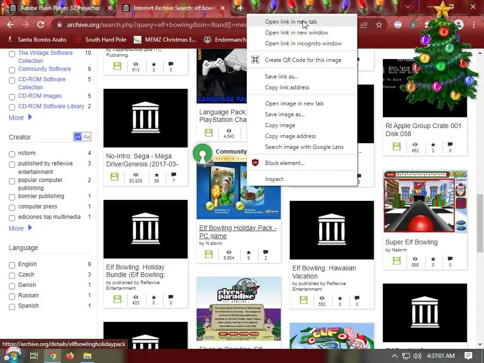The height and width of the screenshot is (363, 484).
Task: Expand More under Creator filters
Action: [20, 228]
